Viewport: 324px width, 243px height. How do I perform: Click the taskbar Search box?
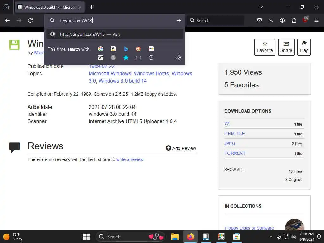click(131, 237)
